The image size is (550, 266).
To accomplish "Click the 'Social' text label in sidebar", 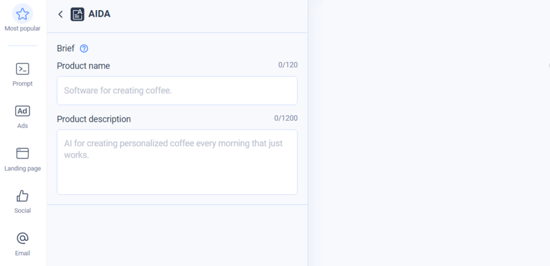I will point(23,211).
